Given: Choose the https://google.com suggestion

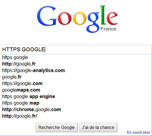Looking at the screenshot, I should click(x=76, y=84).
